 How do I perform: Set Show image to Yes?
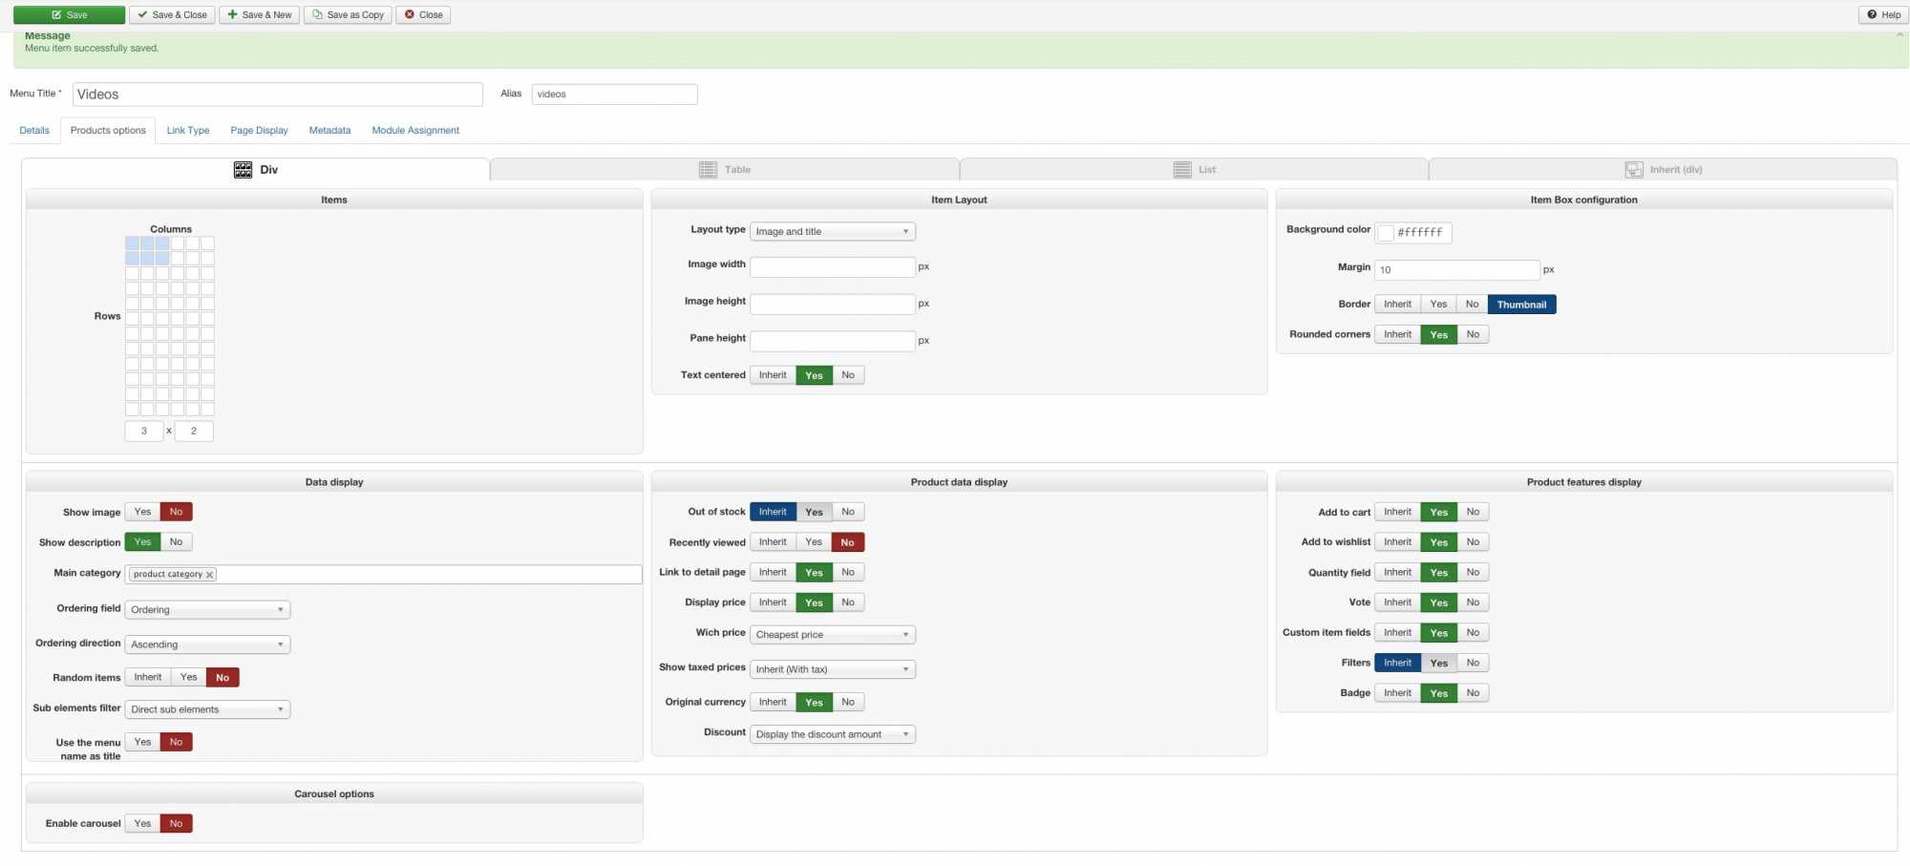click(x=142, y=513)
